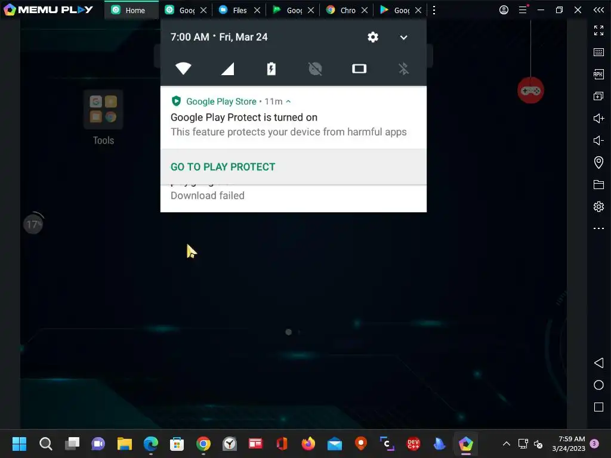Viewport: 611px width, 458px height.
Task: Launch Microsoft Edge from taskbar
Action: tap(151, 444)
